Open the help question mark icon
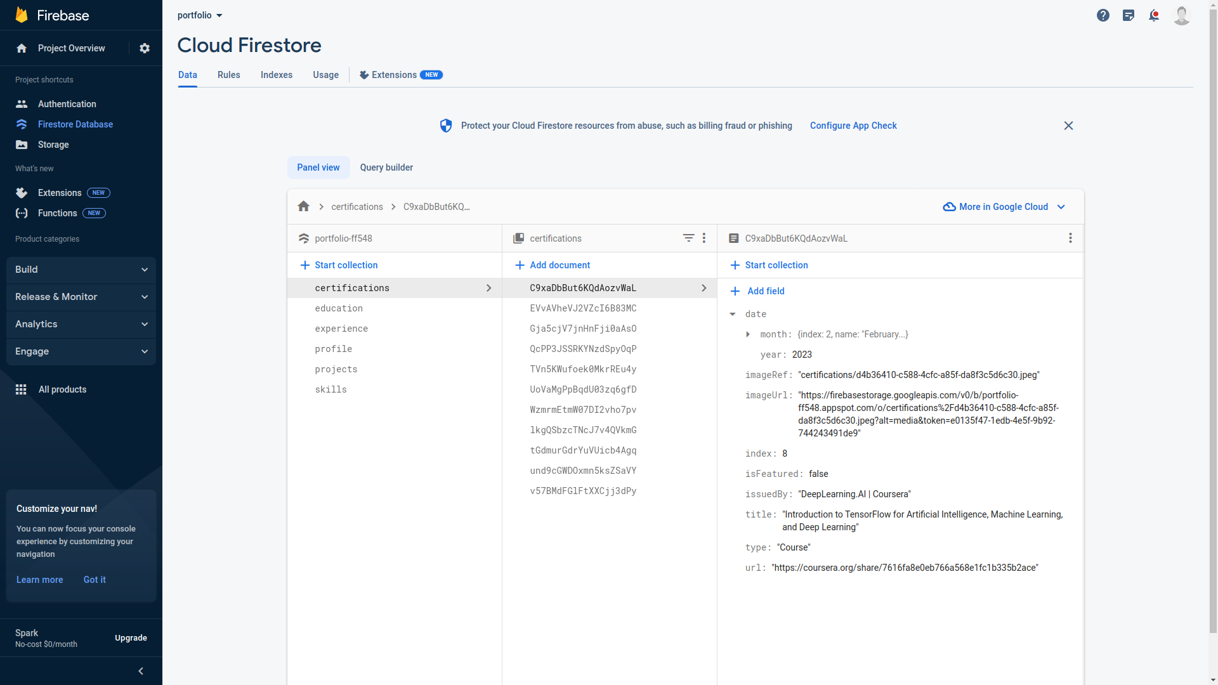This screenshot has height=685, width=1218. (x=1103, y=15)
